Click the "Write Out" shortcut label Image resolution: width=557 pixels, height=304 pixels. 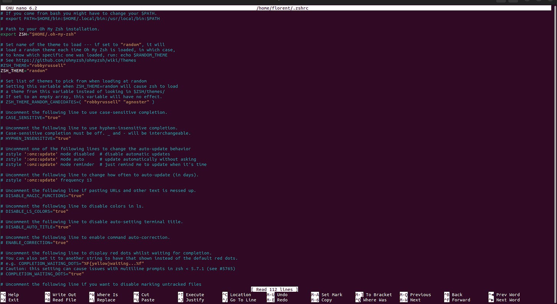(64, 295)
